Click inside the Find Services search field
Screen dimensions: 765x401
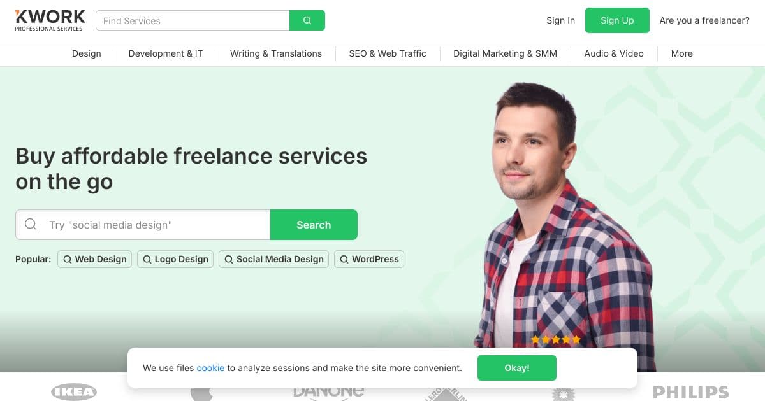191,20
